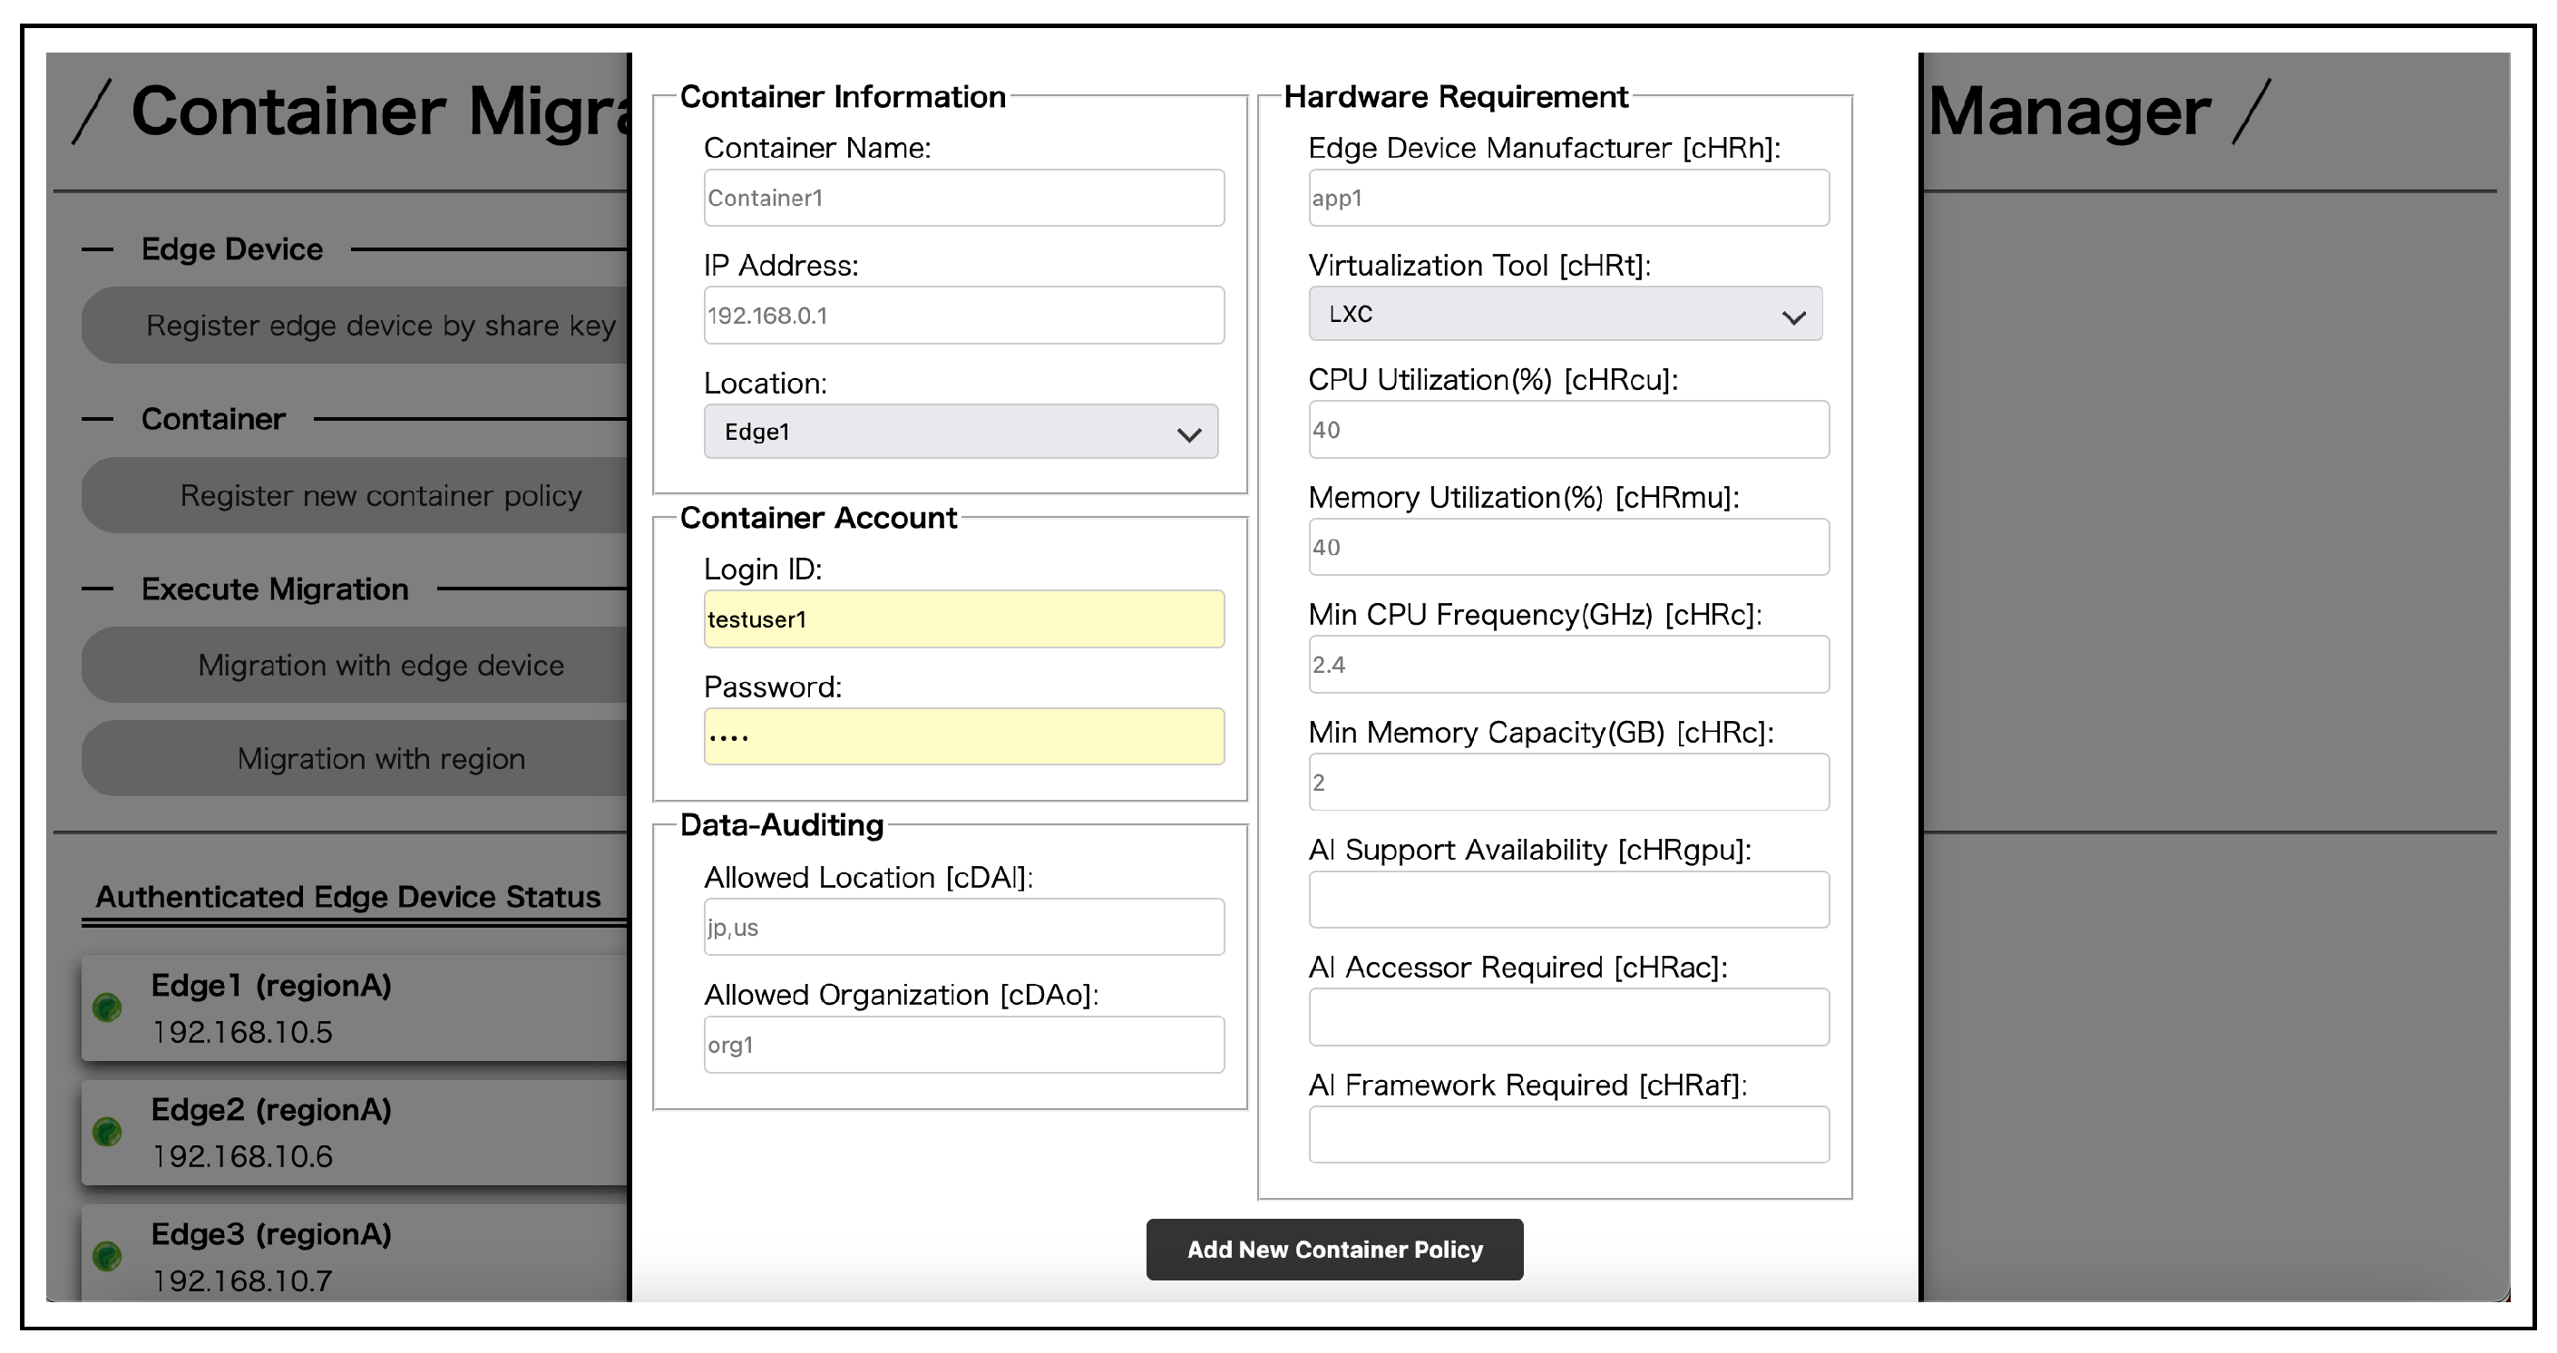Click Edge1 green status indicator icon
Image resolution: width=2557 pixels, height=1353 pixels.
tap(107, 1007)
